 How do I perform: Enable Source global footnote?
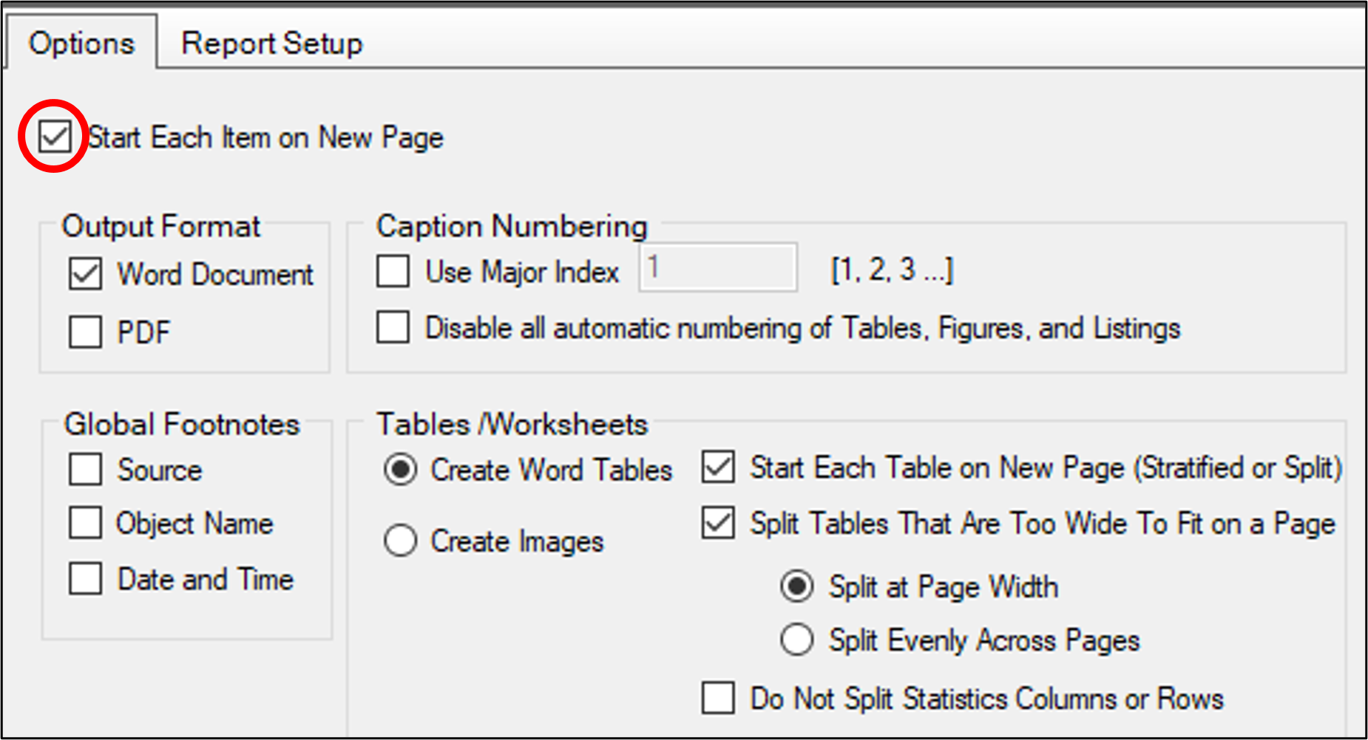(86, 470)
